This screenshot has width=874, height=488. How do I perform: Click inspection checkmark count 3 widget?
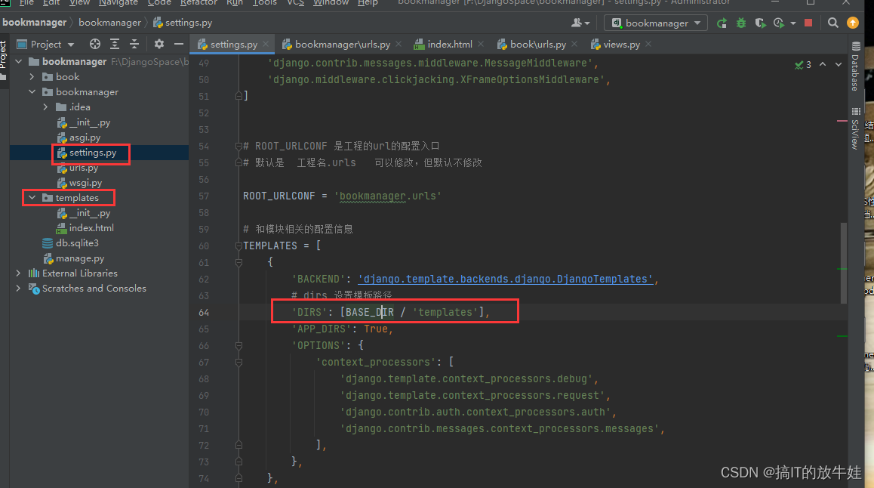pyautogui.click(x=802, y=65)
